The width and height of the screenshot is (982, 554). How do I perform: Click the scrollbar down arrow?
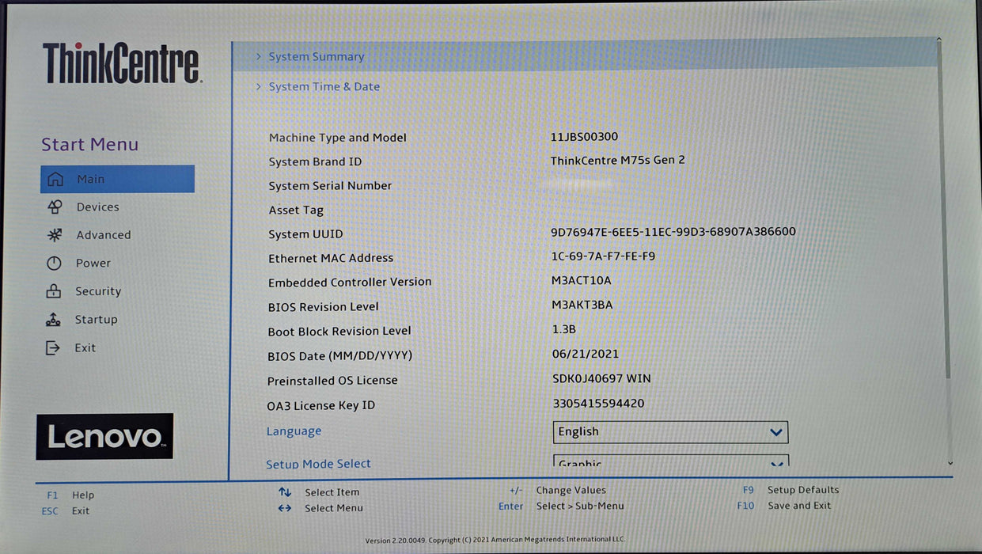pyautogui.click(x=950, y=464)
